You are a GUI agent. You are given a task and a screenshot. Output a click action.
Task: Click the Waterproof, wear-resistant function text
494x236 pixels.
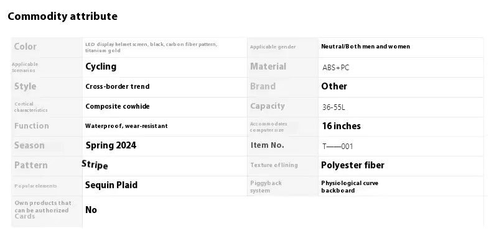[x=126, y=126]
